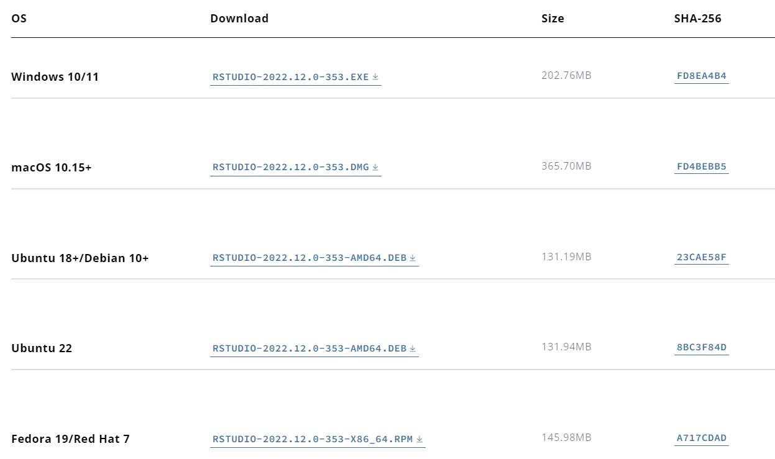Click the OS column header
775x459 pixels.
(19, 19)
